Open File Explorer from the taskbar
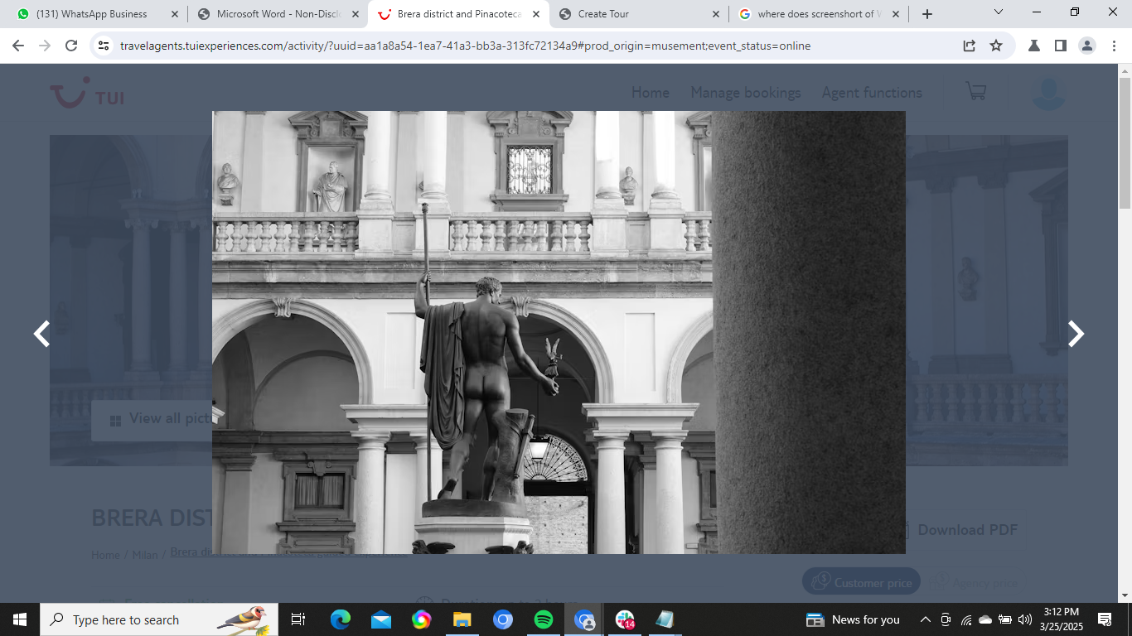 [462, 619]
